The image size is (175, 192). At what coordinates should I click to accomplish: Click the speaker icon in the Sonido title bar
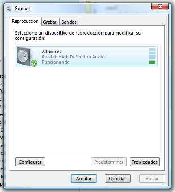click(x=9, y=9)
